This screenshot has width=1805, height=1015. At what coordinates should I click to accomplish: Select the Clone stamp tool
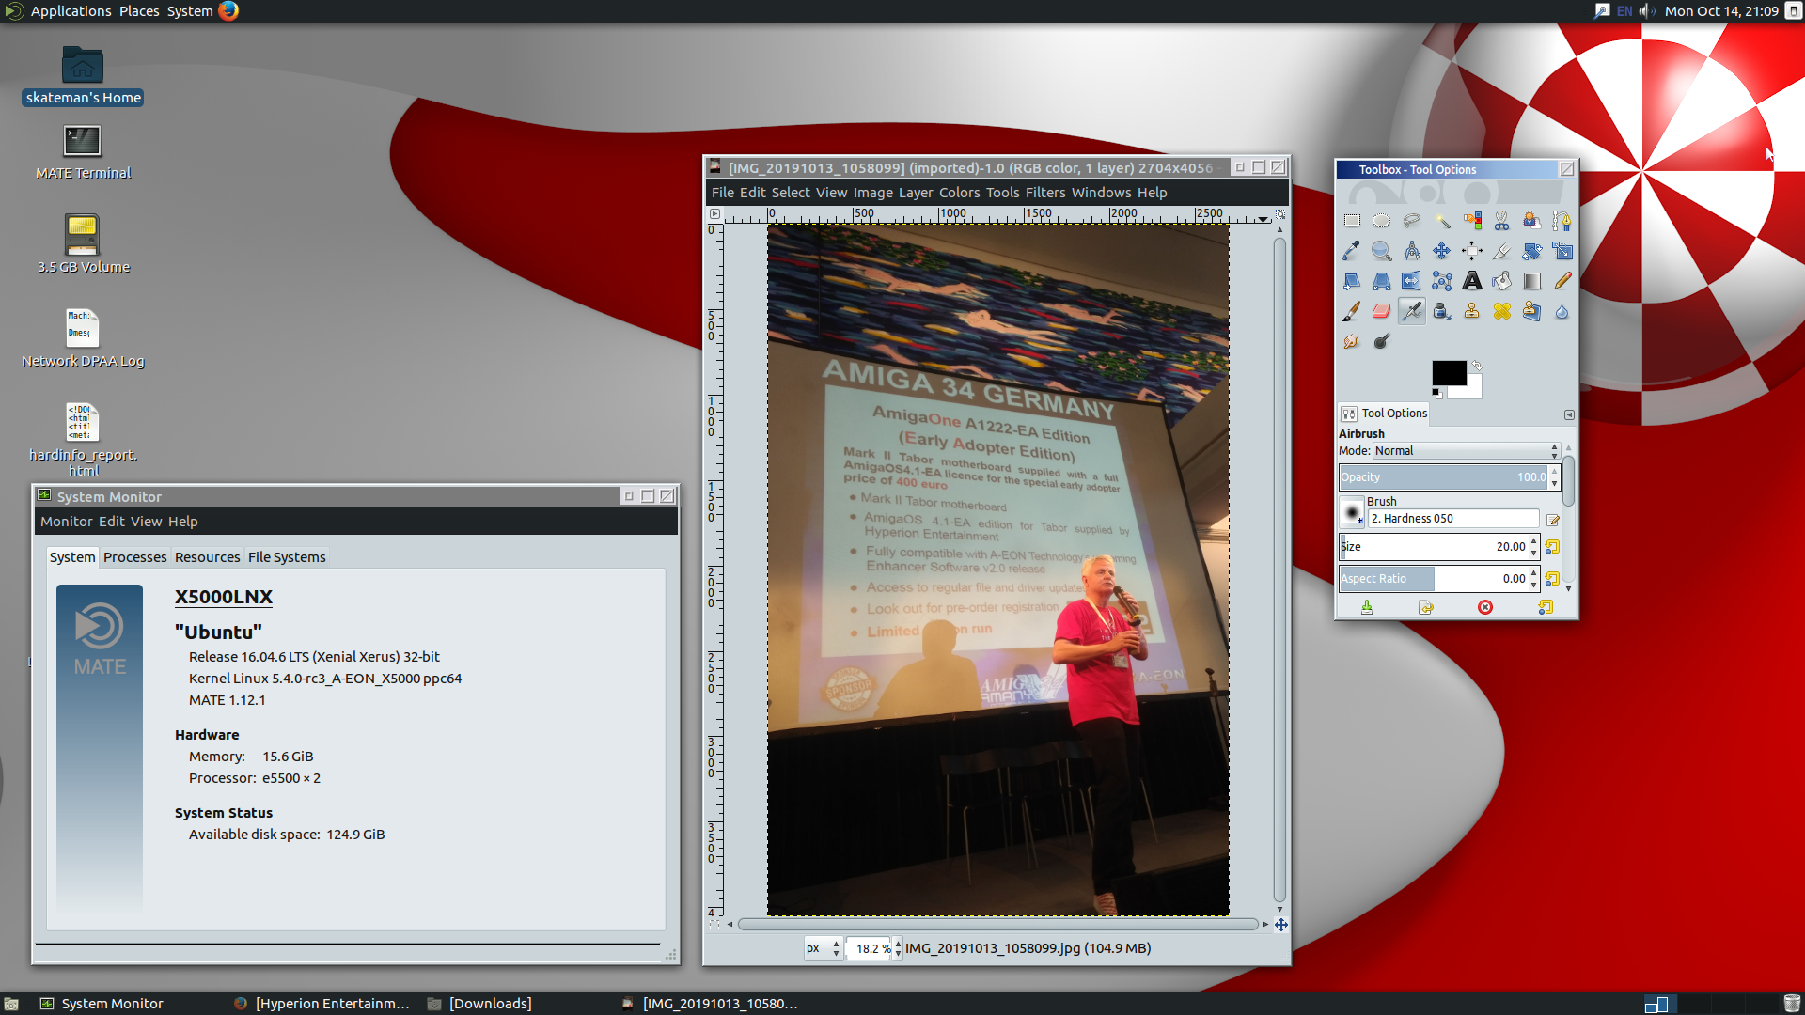tap(1472, 311)
